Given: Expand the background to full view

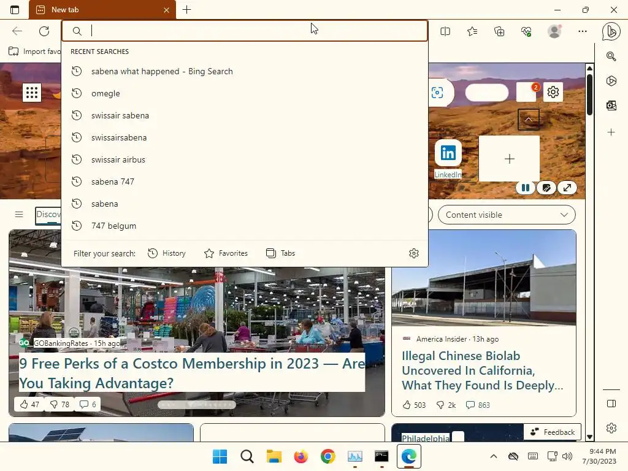Looking at the screenshot, I should click(567, 188).
